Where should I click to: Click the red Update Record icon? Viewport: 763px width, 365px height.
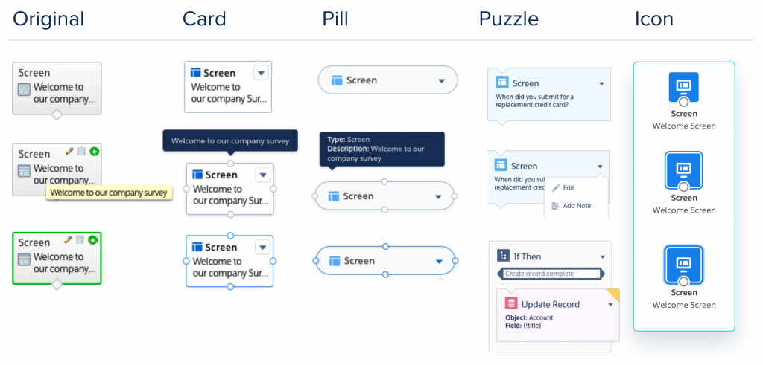[x=510, y=303]
